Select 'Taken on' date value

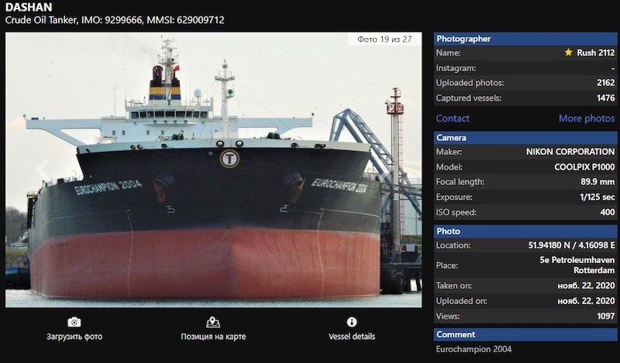586,286
